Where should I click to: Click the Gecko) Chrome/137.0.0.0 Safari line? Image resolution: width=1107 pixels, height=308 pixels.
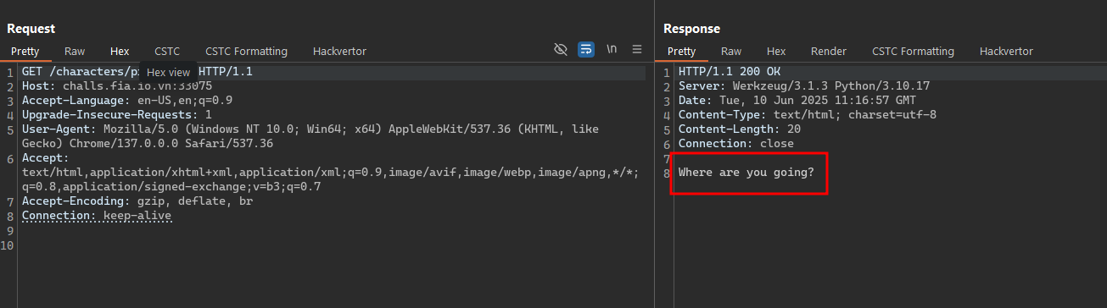click(x=148, y=144)
